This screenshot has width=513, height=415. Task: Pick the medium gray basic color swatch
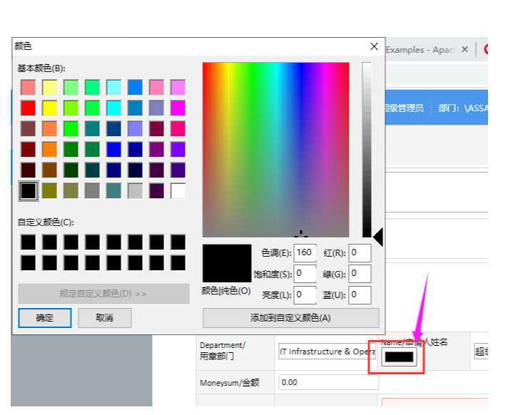click(92, 191)
